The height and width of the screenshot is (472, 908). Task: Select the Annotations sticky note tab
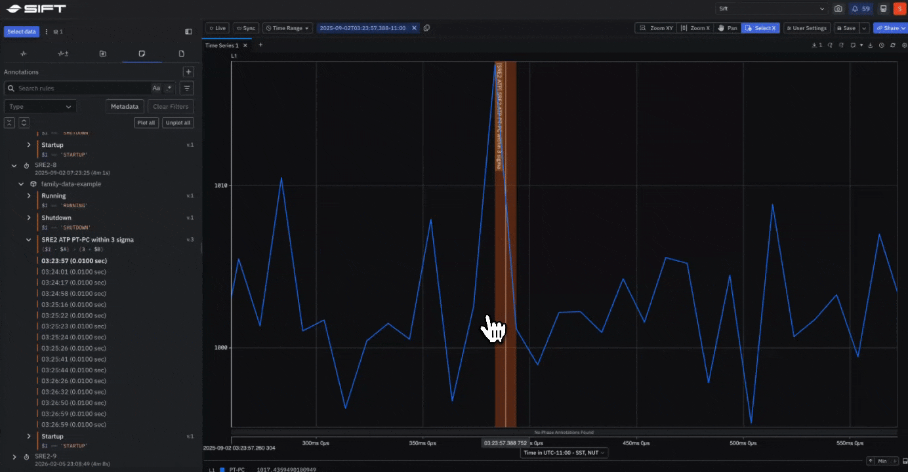(142, 54)
